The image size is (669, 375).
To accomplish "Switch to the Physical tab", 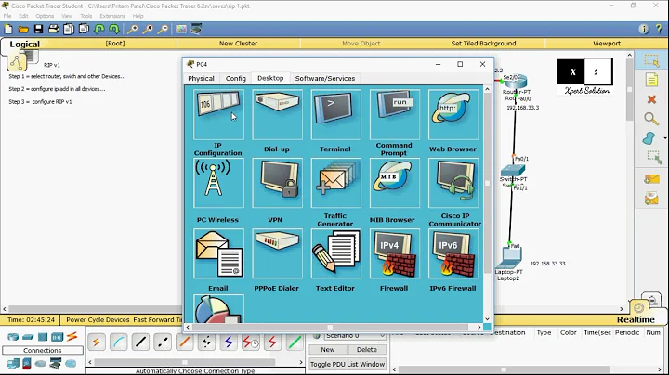I will [201, 78].
